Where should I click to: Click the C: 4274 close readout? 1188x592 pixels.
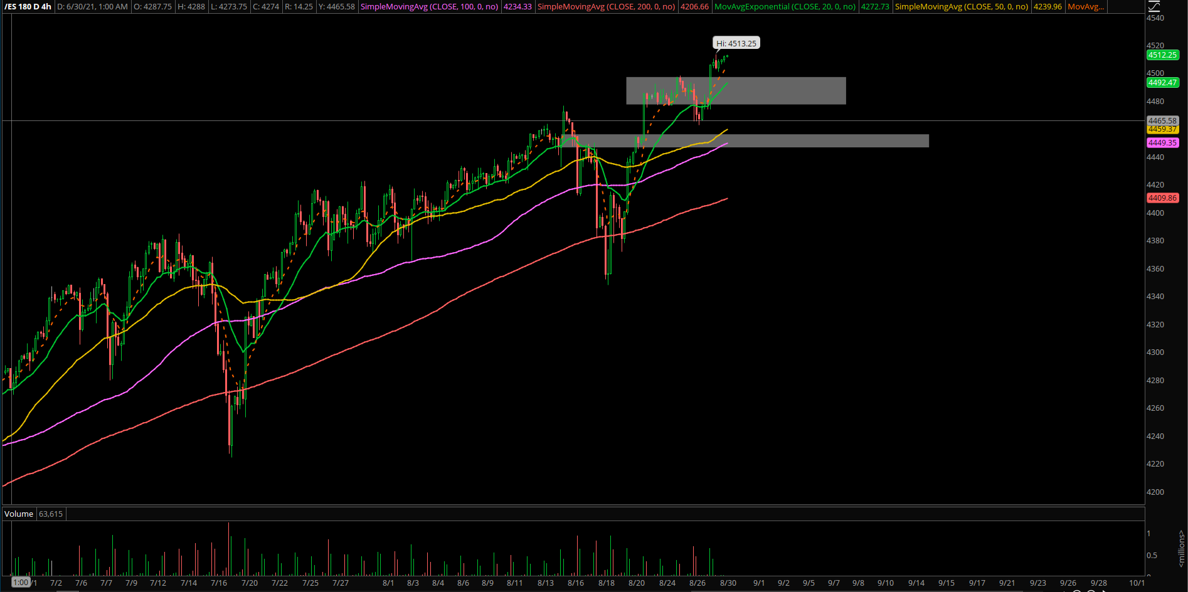tap(266, 6)
